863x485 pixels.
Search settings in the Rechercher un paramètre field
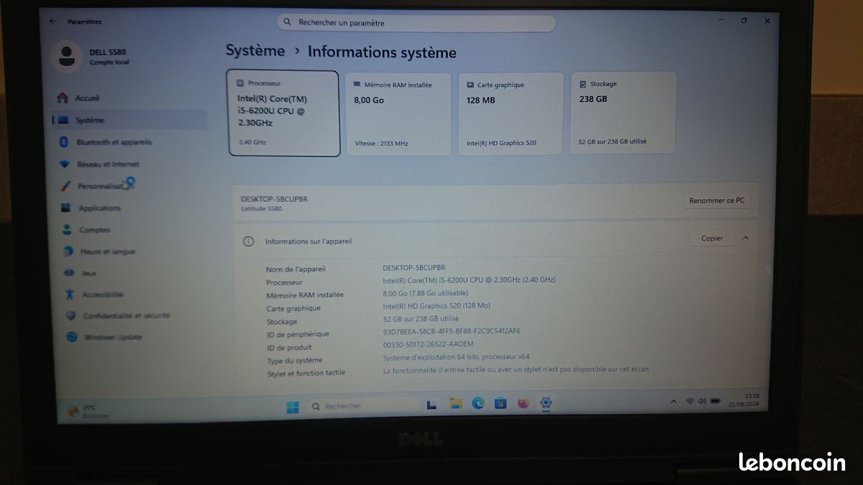pyautogui.click(x=416, y=22)
